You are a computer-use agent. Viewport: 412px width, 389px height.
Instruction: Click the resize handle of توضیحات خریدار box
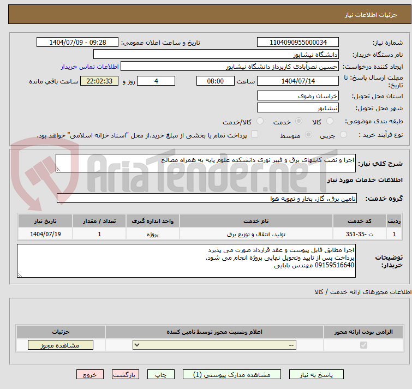(20, 275)
